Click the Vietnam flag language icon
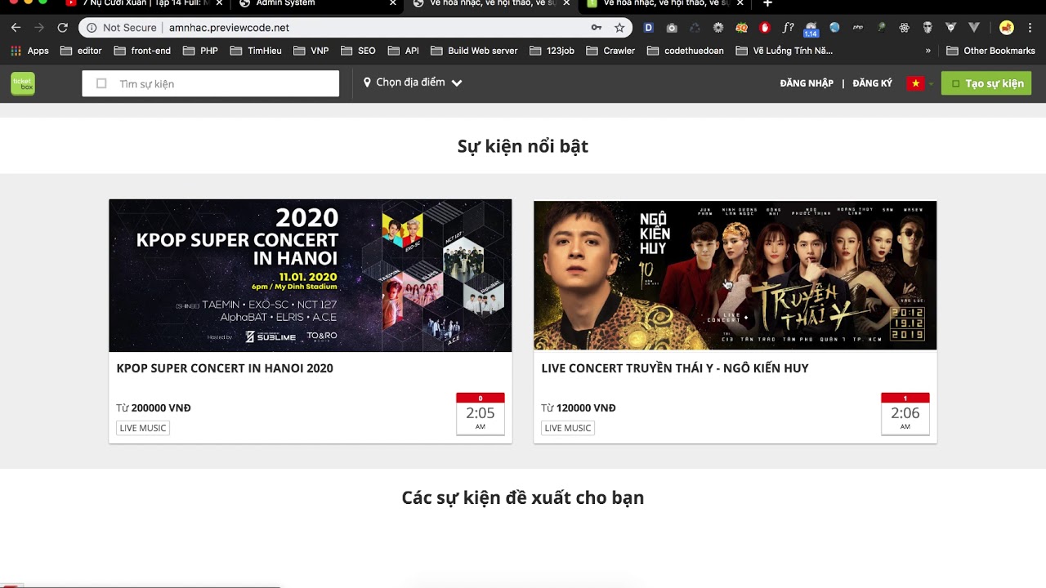The width and height of the screenshot is (1046, 588). tap(915, 83)
